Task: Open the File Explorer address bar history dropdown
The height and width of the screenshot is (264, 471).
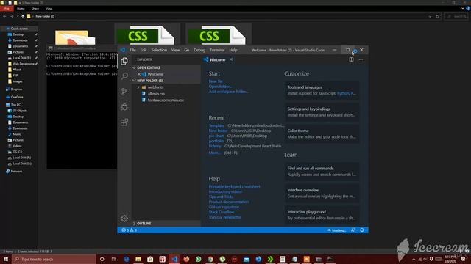Action: [x=430, y=16]
